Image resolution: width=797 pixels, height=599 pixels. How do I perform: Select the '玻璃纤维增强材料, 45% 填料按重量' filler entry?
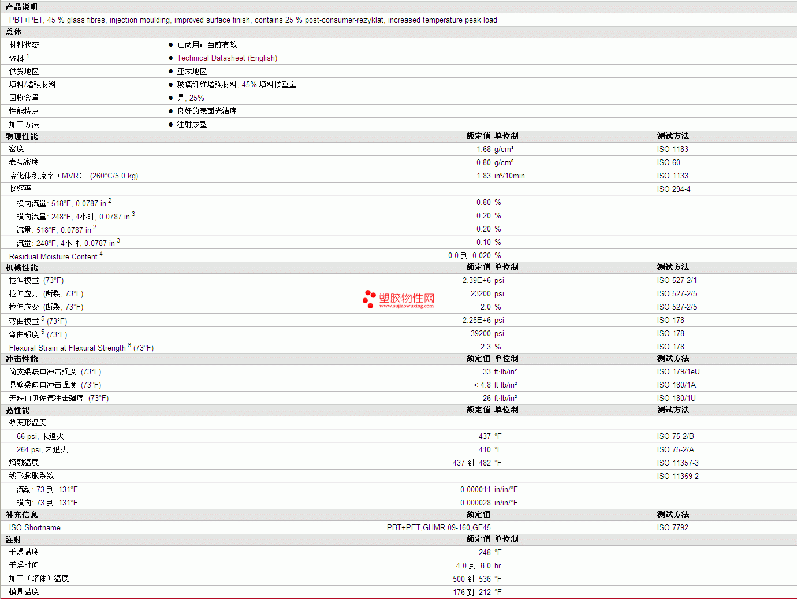tap(237, 85)
